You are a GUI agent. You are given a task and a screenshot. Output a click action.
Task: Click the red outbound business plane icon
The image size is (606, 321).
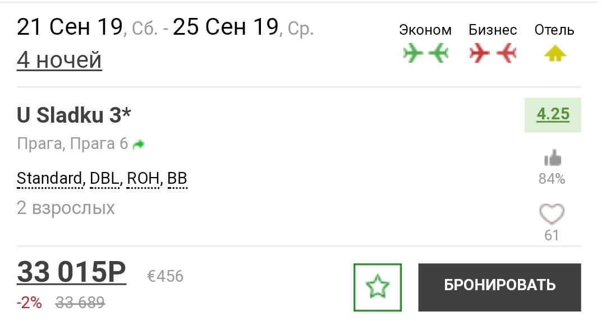[x=480, y=53]
